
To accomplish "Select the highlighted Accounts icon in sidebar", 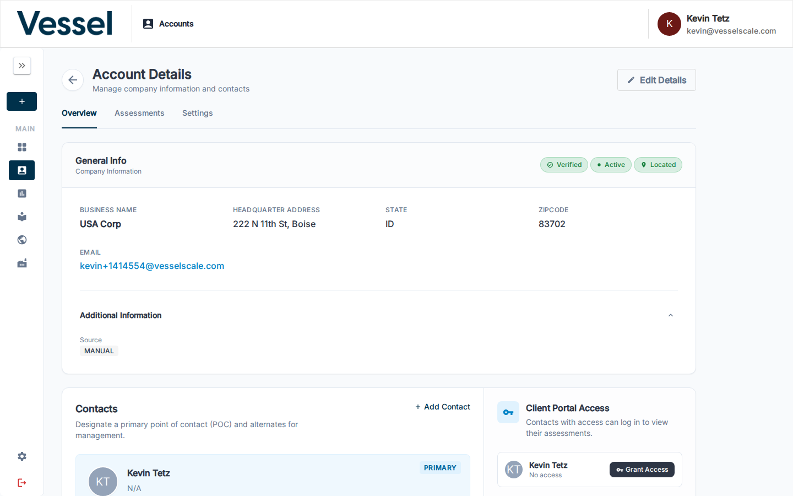I will pos(22,170).
